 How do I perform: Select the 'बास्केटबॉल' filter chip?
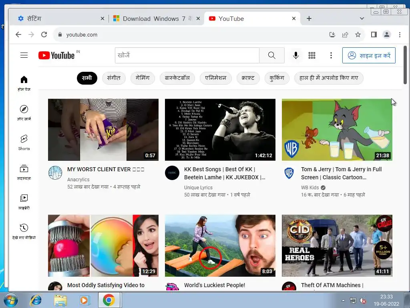177,78
